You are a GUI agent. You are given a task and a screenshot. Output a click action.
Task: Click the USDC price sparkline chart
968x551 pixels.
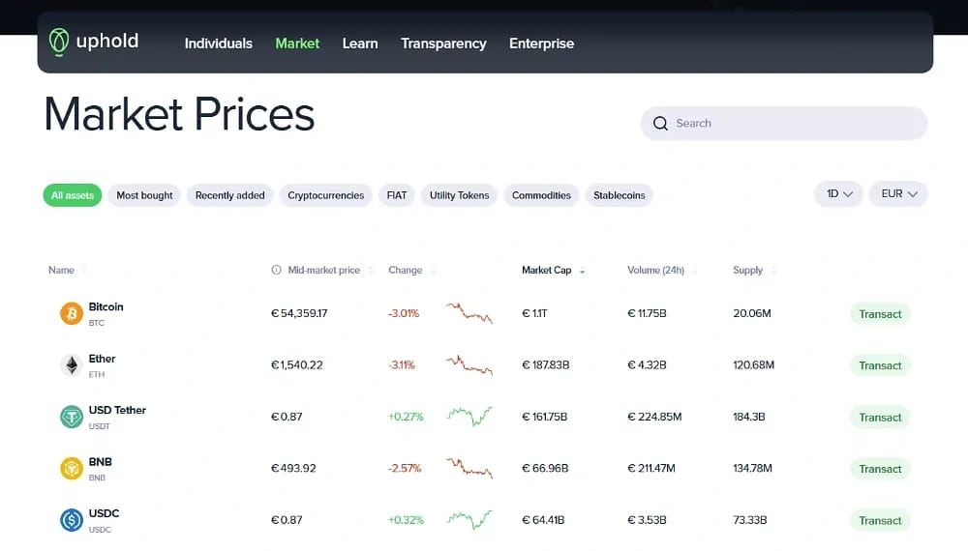tap(469, 519)
